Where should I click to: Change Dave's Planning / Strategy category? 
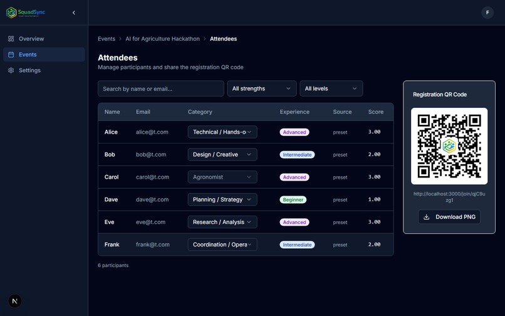point(222,199)
